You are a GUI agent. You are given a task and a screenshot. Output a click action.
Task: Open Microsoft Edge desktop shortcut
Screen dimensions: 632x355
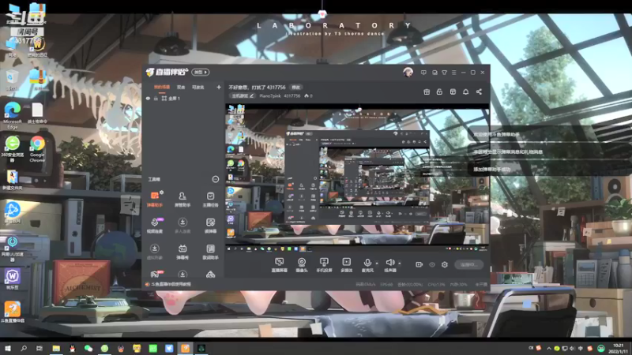point(13,115)
